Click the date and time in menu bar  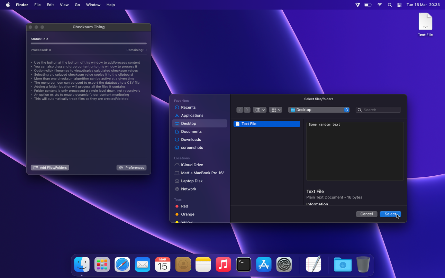pyautogui.click(x=423, y=5)
